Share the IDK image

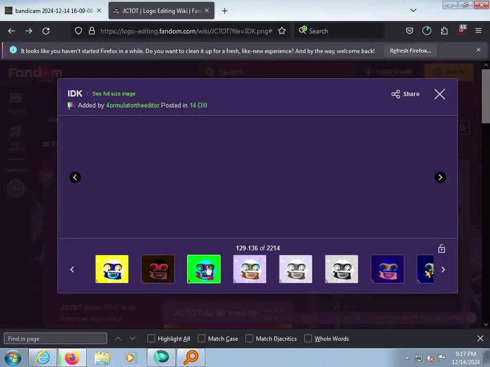pos(405,94)
